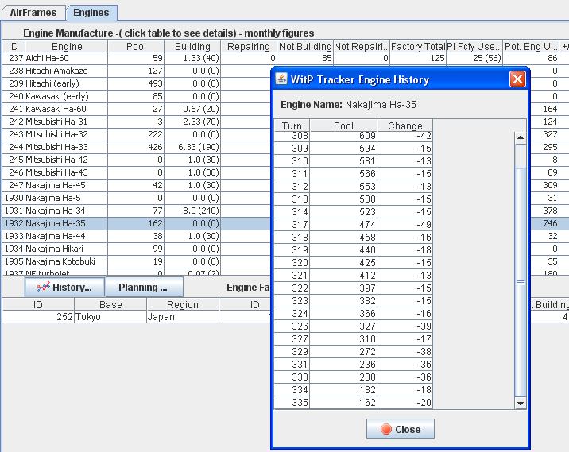This screenshot has width=569, height=452.
Task: Sort engine table by Engine column header
Action: (x=67, y=46)
